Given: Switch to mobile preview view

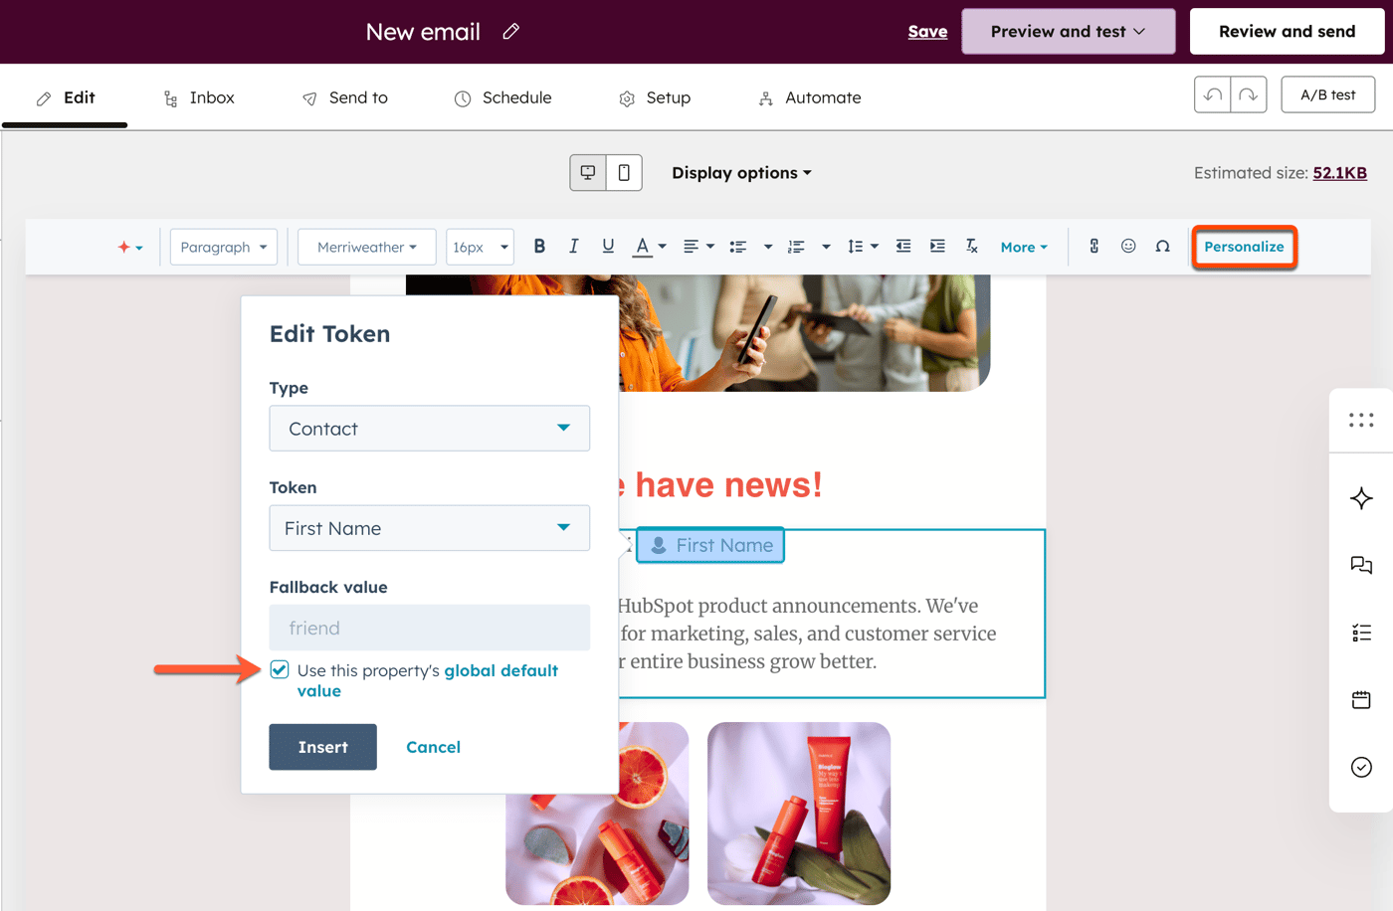Looking at the screenshot, I should (625, 172).
